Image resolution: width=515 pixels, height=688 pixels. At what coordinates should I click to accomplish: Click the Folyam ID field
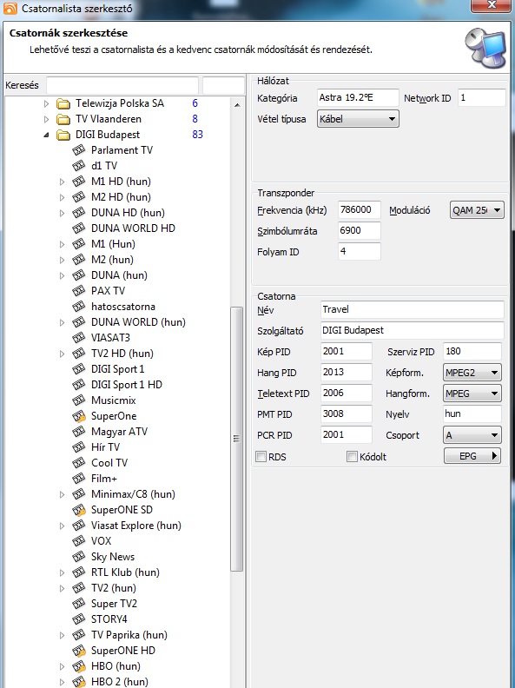click(x=360, y=251)
